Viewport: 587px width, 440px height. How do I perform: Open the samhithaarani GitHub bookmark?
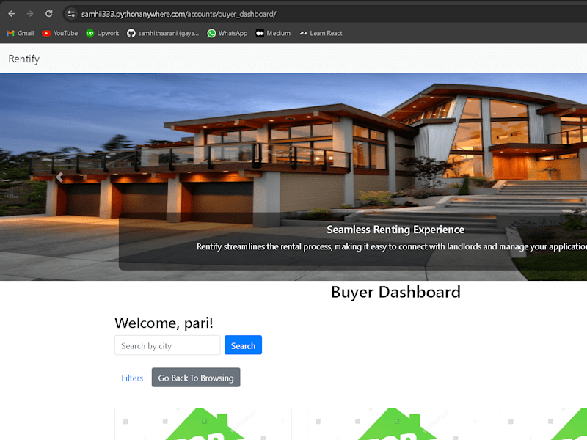tap(163, 33)
